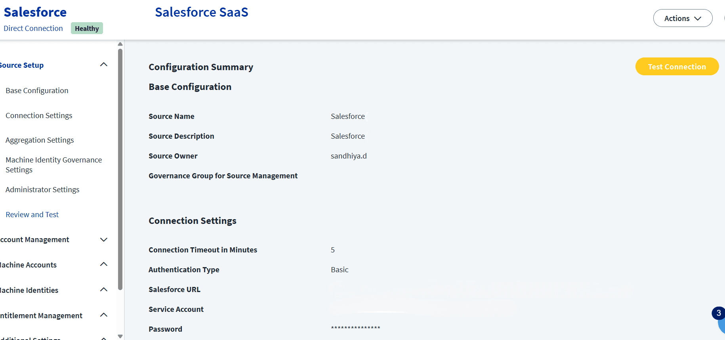Image resolution: width=725 pixels, height=340 pixels.
Task: Toggle the Machine Identities section chevron
Action: (x=104, y=290)
